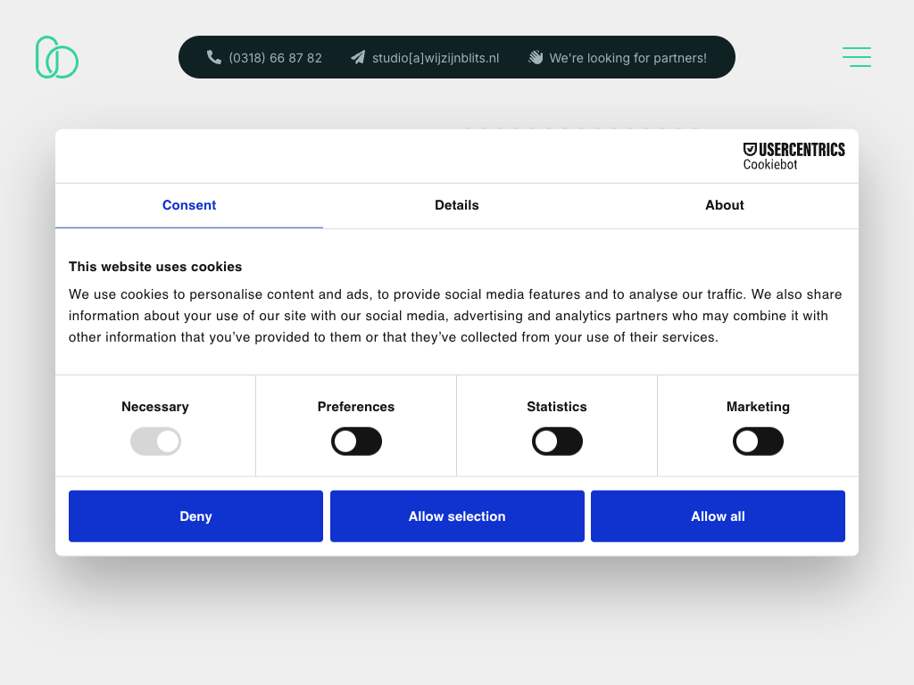Screen dimensions: 914x685
Task: Switch to the Consent tab
Action: (x=189, y=206)
